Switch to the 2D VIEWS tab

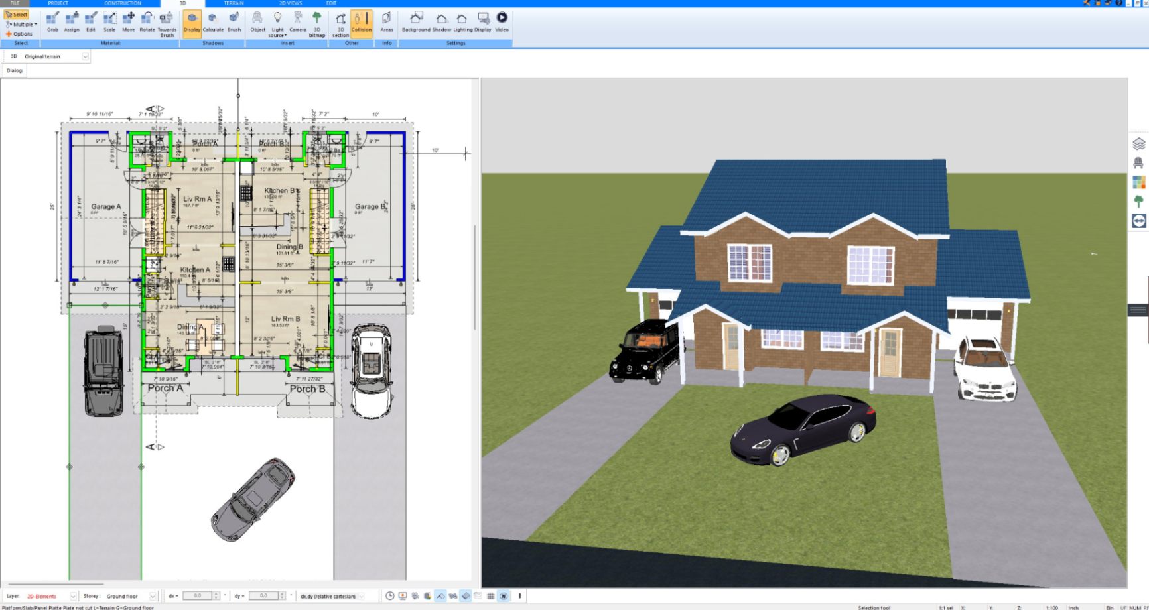coord(291,3)
